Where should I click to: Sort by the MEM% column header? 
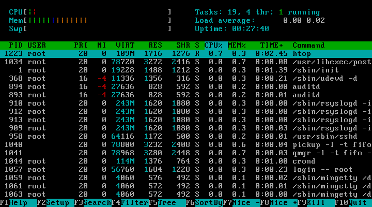click(x=237, y=46)
